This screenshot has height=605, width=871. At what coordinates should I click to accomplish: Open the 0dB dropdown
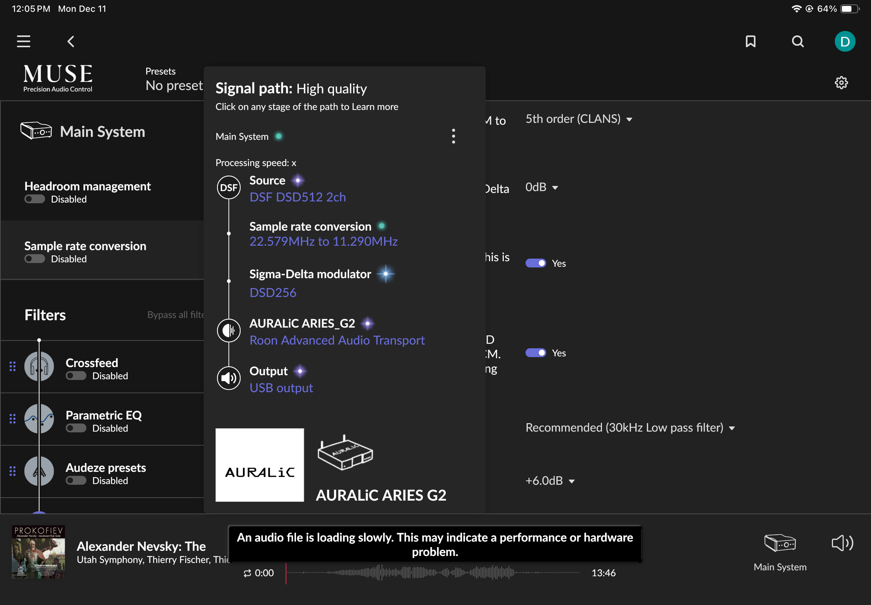point(541,187)
